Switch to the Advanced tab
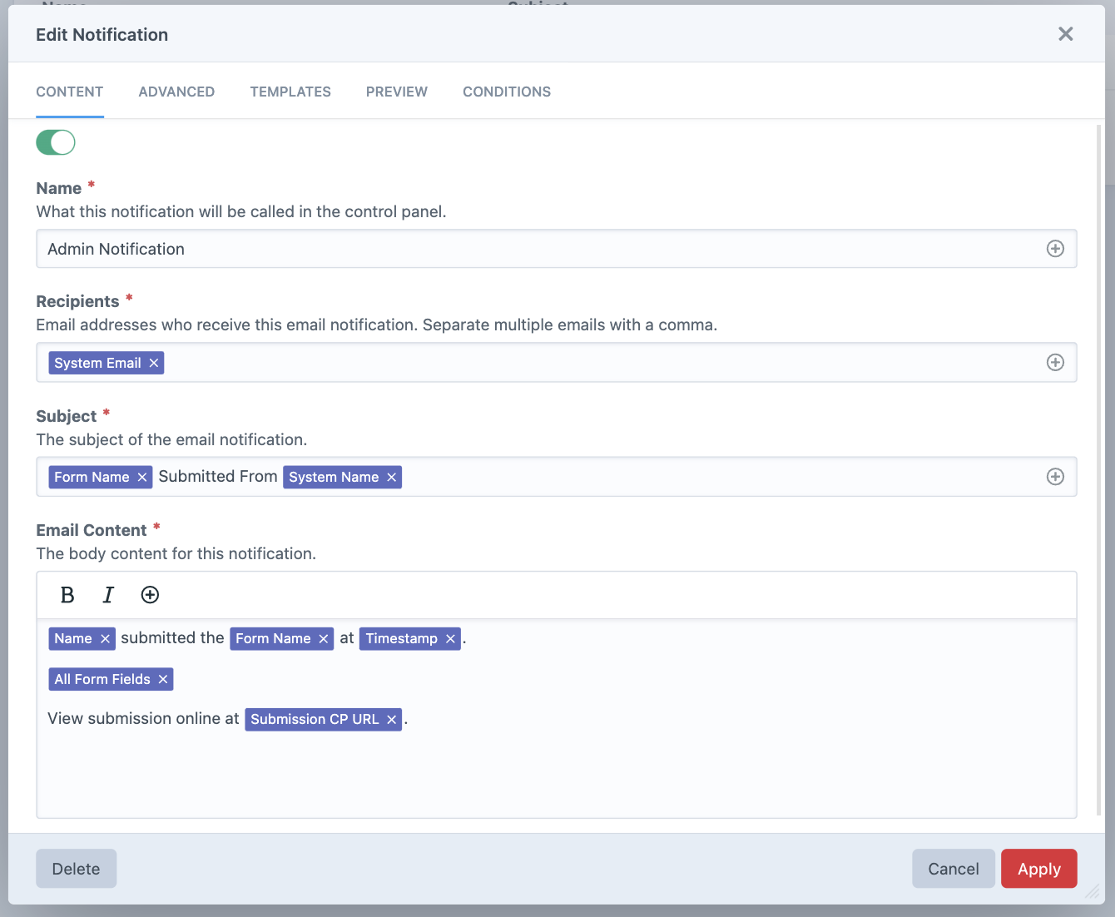 click(176, 92)
